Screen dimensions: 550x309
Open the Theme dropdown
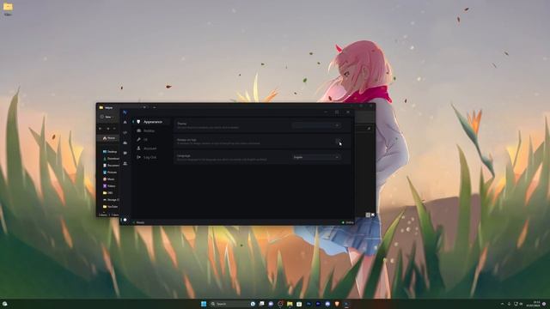pos(315,125)
